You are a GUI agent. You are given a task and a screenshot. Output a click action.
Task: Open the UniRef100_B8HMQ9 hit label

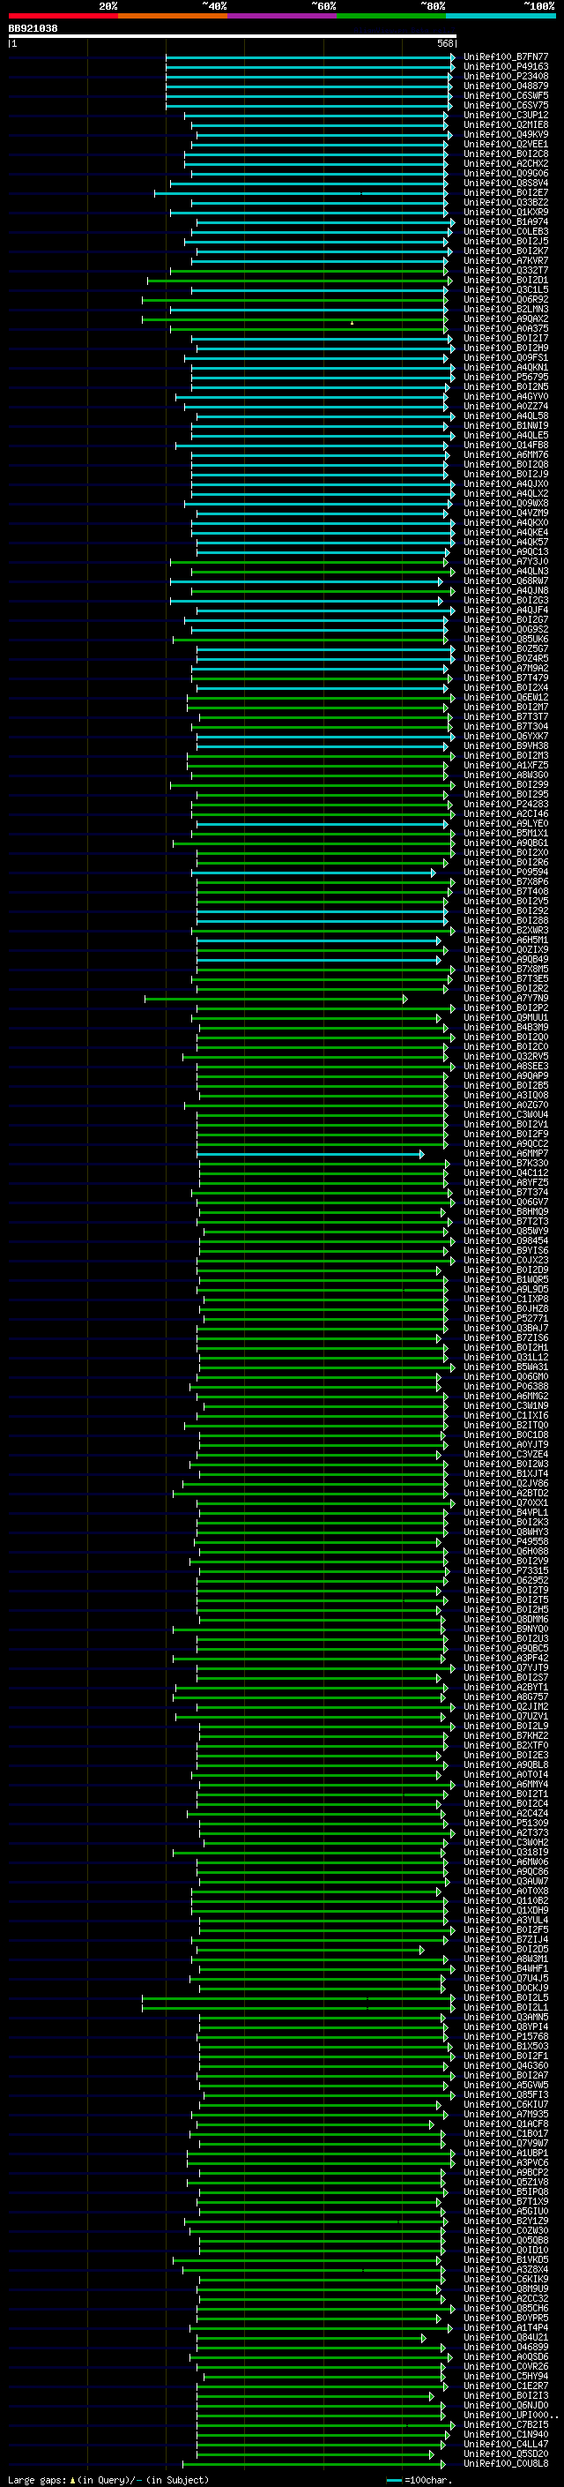(x=506, y=1211)
